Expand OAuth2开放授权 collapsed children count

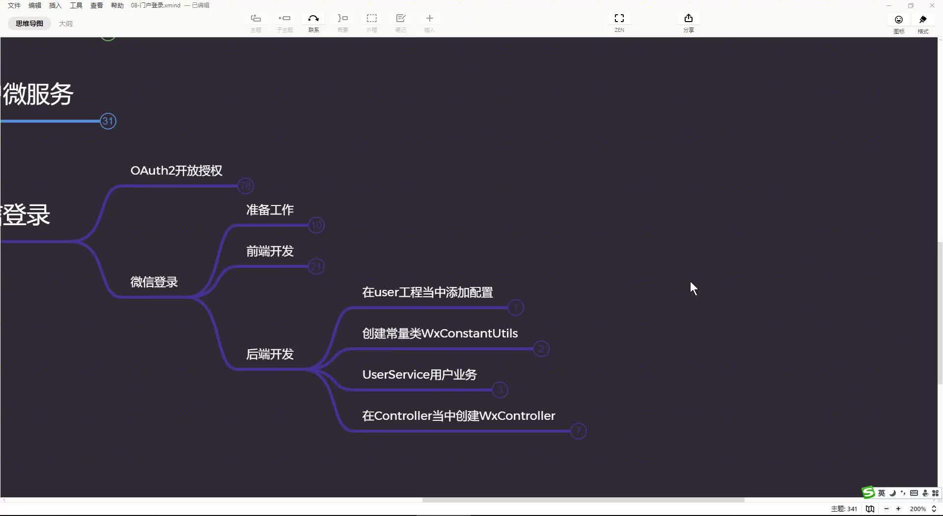click(x=246, y=186)
